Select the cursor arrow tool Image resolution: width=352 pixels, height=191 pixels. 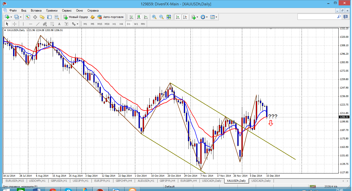pos(7,24)
